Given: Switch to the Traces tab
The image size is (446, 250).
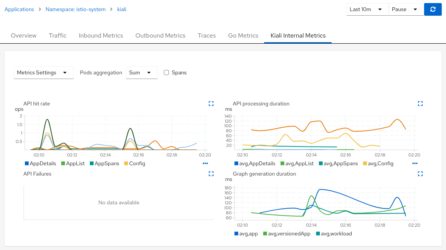Looking at the screenshot, I should click(x=206, y=35).
